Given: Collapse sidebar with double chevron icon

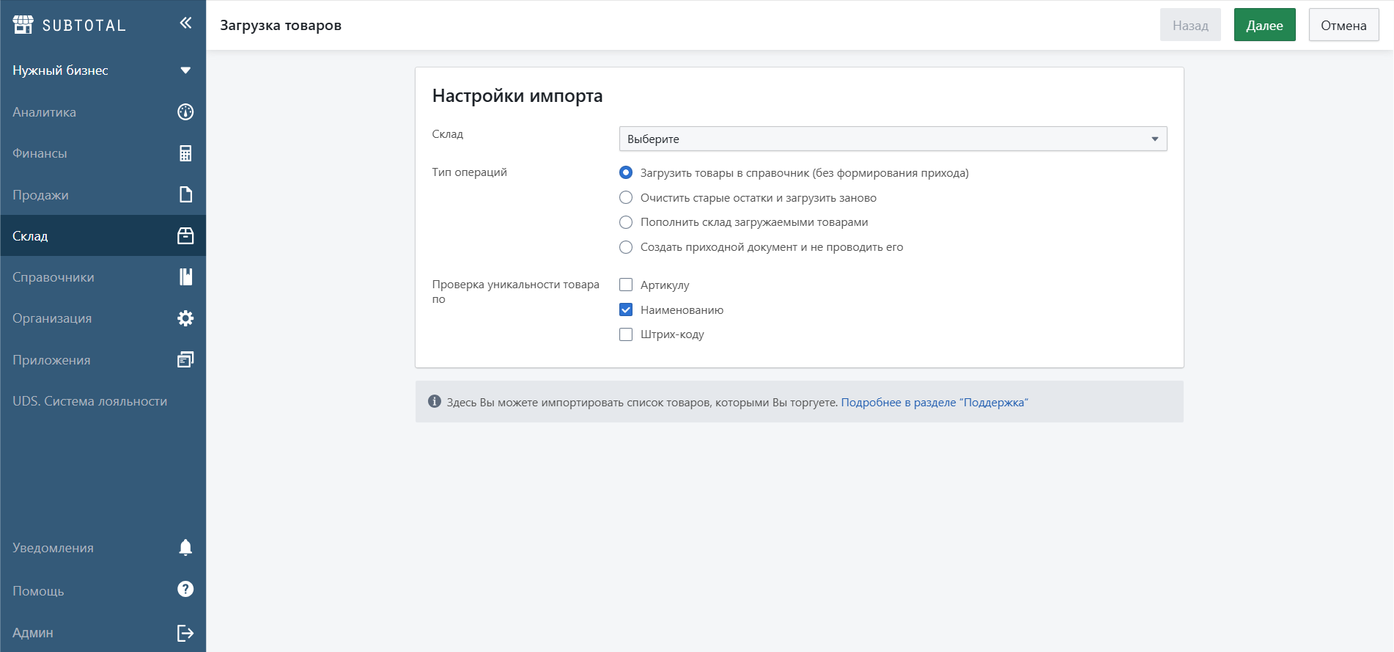Looking at the screenshot, I should (185, 23).
